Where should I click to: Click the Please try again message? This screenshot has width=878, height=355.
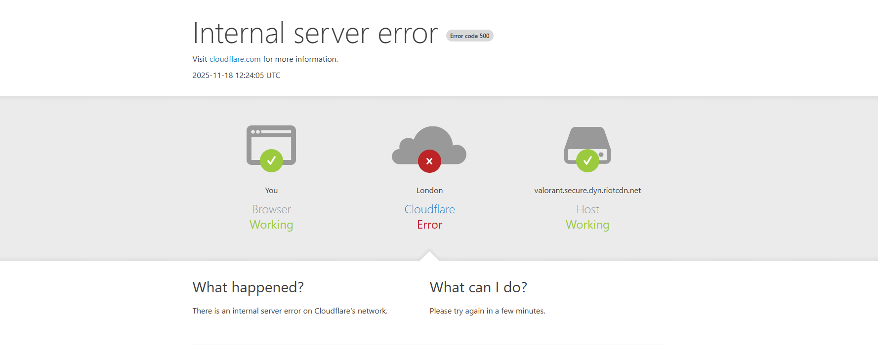pos(487,311)
